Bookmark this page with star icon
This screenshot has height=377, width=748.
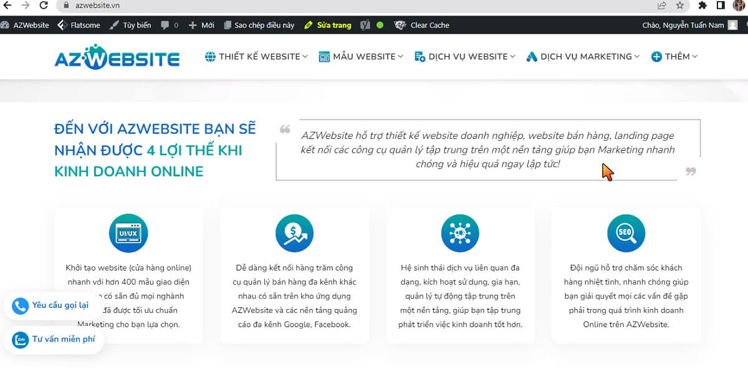[x=679, y=6]
